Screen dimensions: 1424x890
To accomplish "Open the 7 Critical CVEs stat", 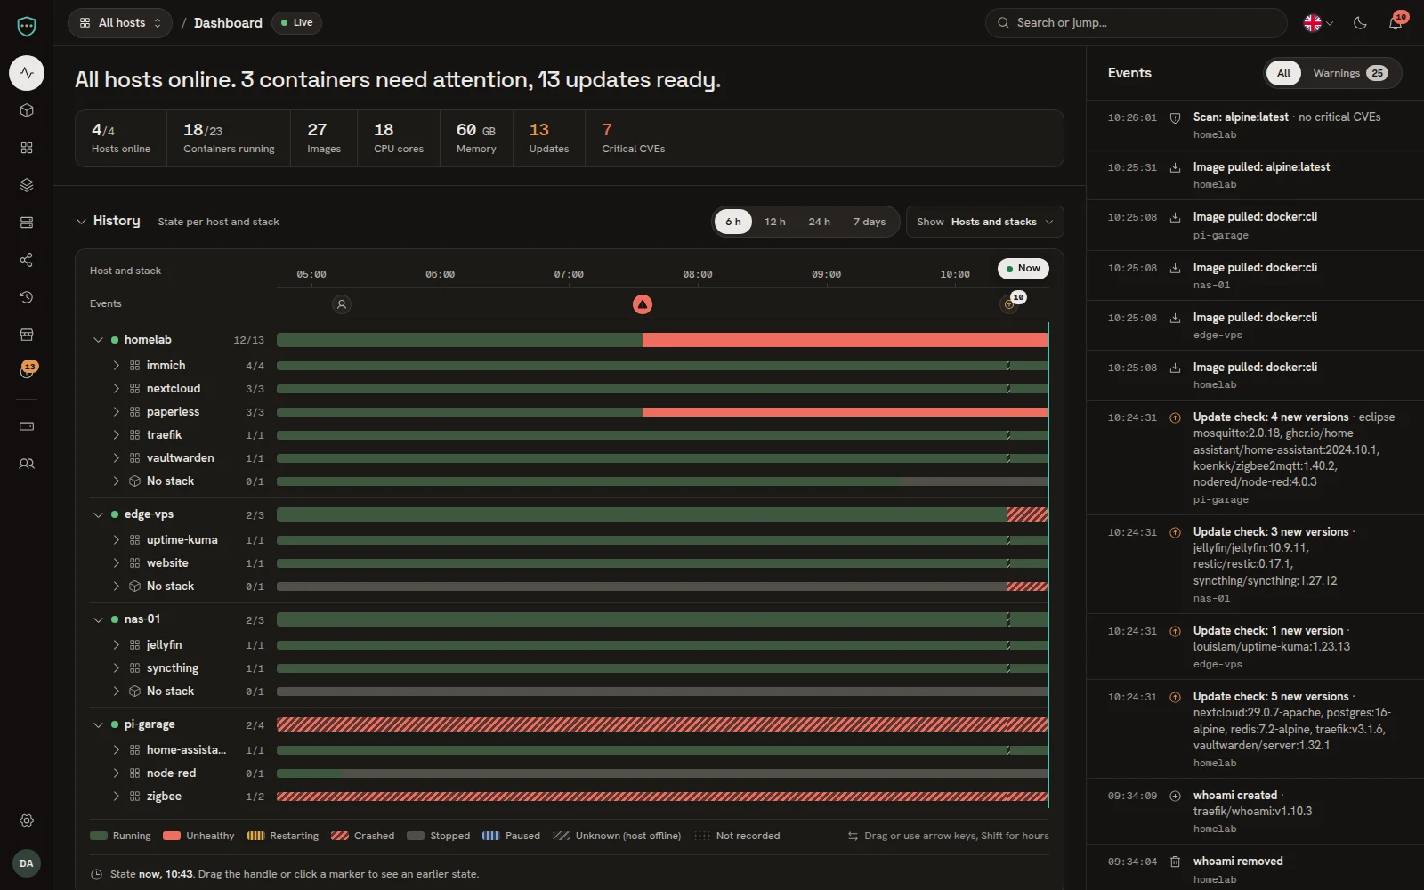I will coord(633,138).
